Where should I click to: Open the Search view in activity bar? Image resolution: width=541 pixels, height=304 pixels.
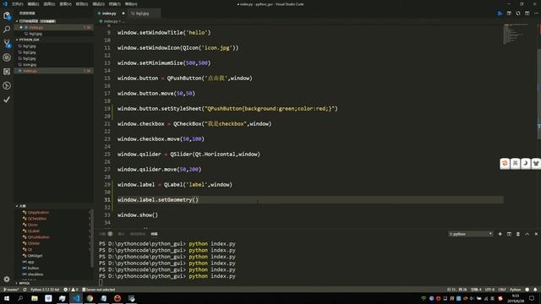pyautogui.click(x=7, y=30)
